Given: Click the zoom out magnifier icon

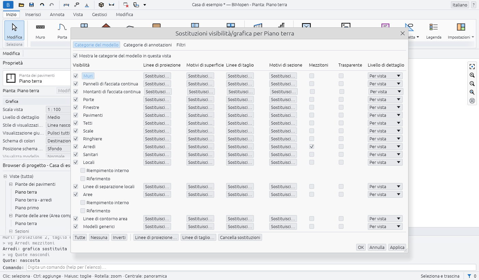Looking at the screenshot, I should tap(472, 84).
